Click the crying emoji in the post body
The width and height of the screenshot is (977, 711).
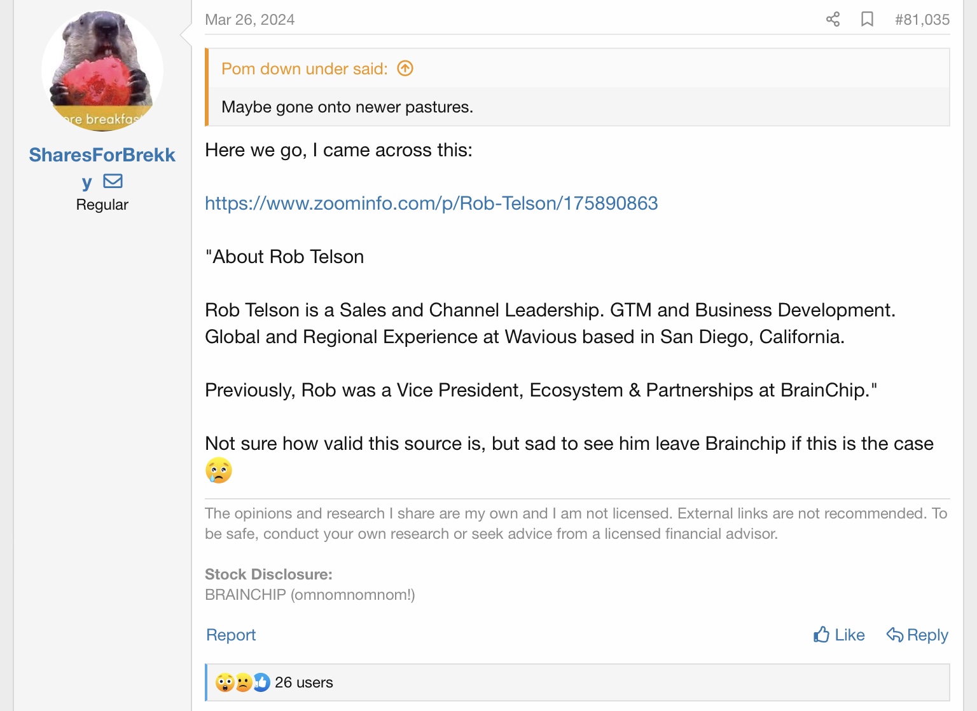[x=219, y=471]
